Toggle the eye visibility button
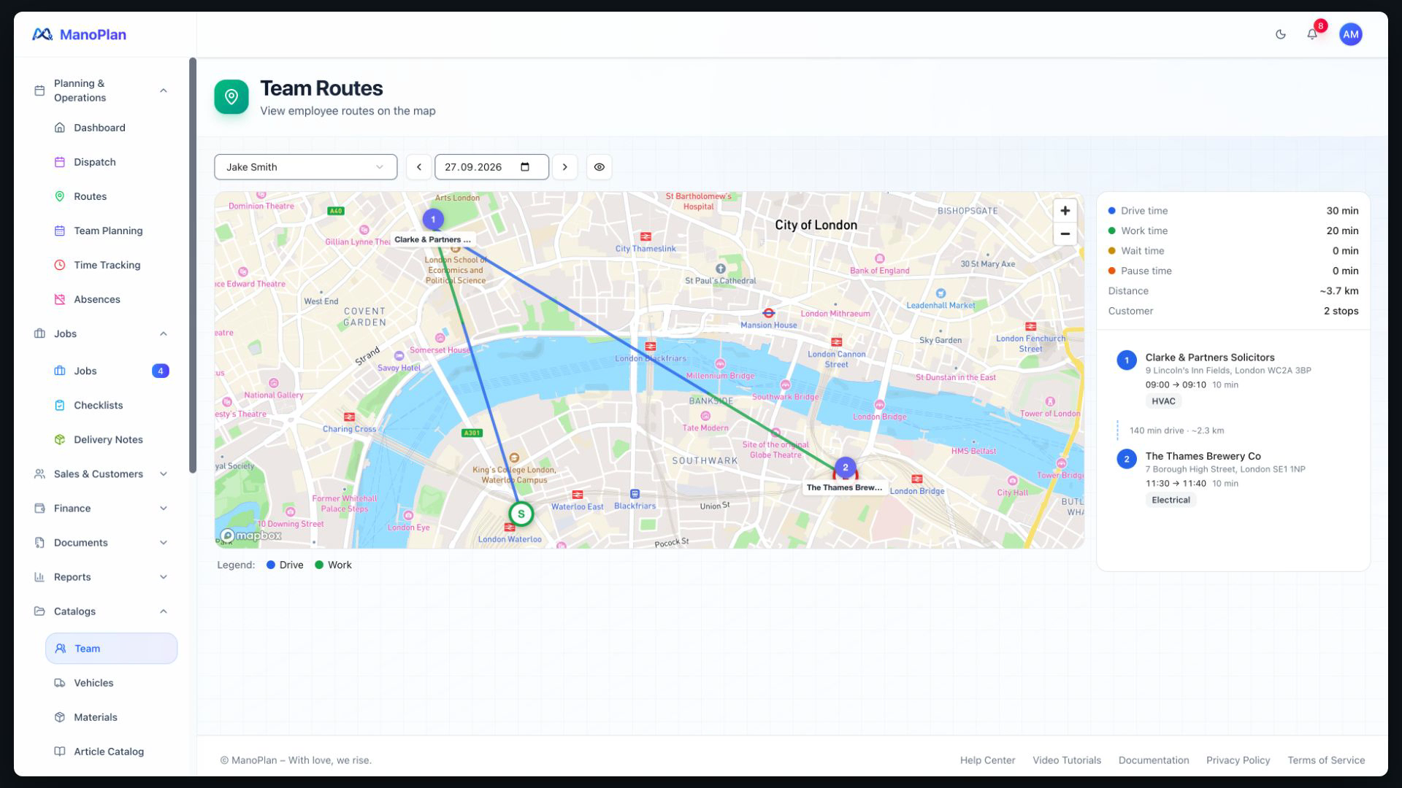This screenshot has height=788, width=1402. 599,167
